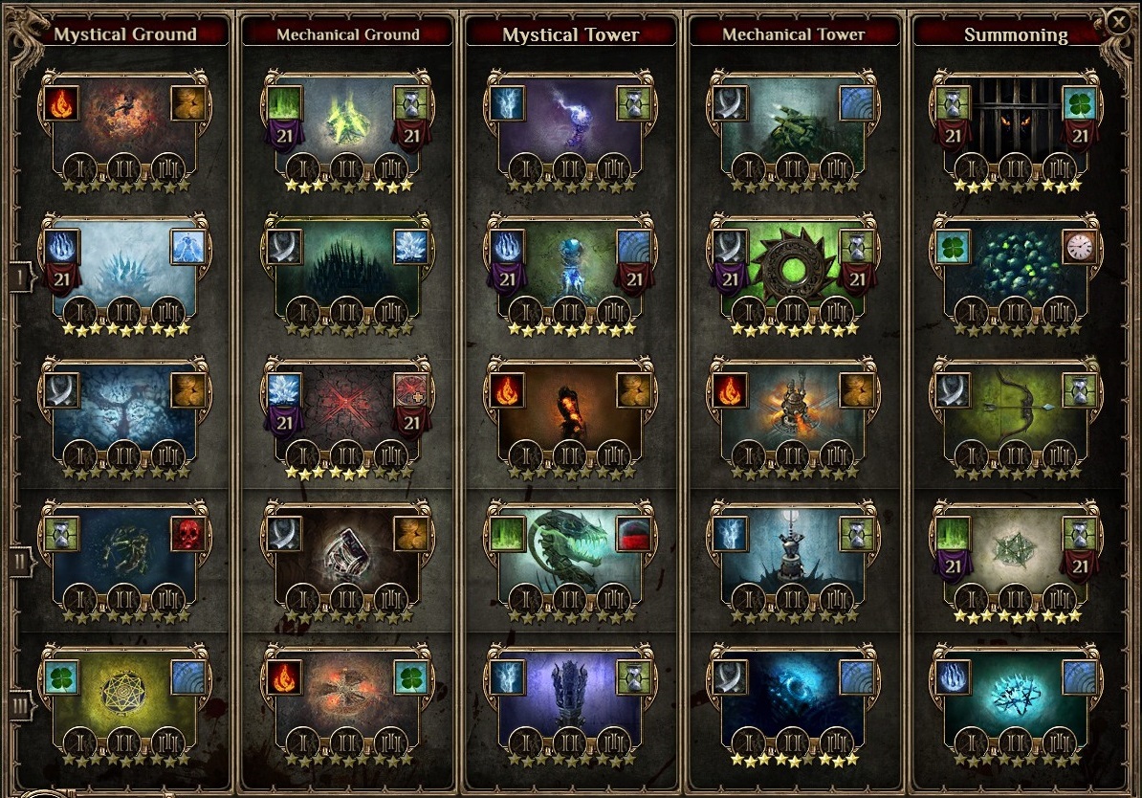Click the ice crystal icon on the dark spikes trap
The width and height of the screenshot is (1142, 798).
[x=411, y=247]
